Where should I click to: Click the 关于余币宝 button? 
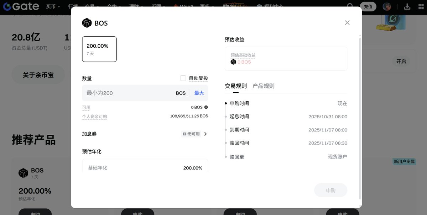coord(38,75)
